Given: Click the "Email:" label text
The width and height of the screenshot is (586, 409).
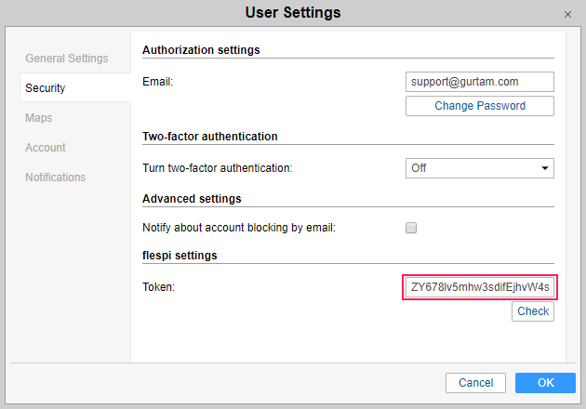Looking at the screenshot, I should pyautogui.click(x=157, y=82).
